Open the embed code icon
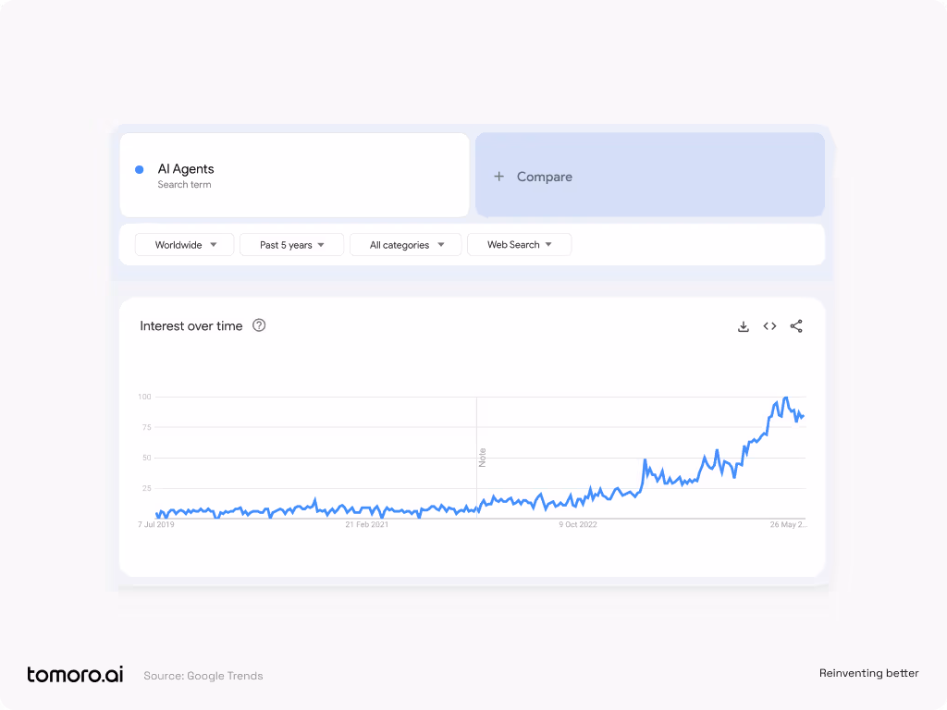 [x=769, y=326]
